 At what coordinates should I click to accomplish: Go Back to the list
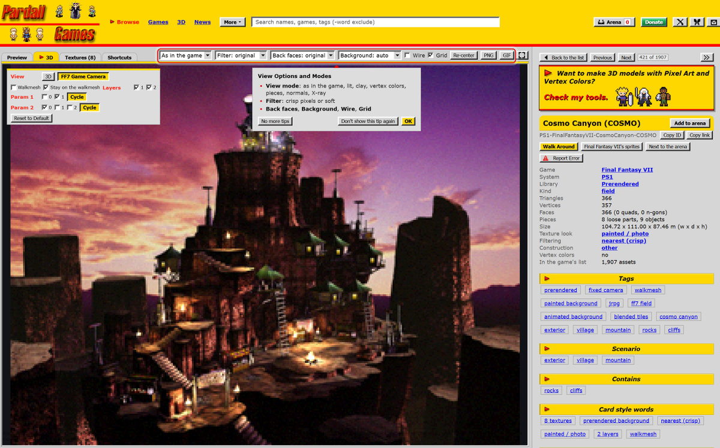click(x=563, y=57)
